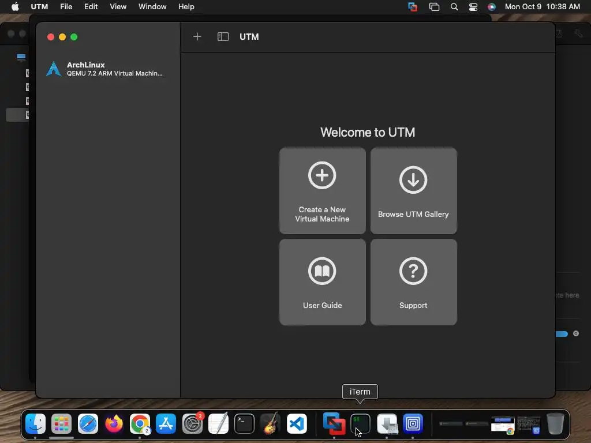Open Google Chrome from the Dock
The height and width of the screenshot is (443, 591).
[140, 424]
